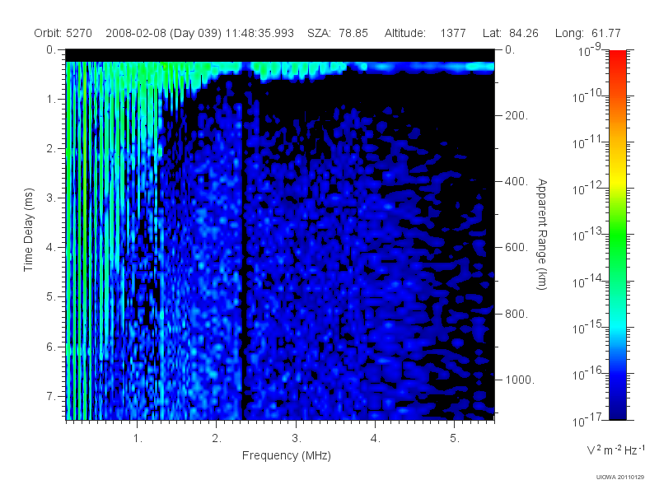
Task: Click the 'Orbit: 5270' header text
Action: point(63,33)
